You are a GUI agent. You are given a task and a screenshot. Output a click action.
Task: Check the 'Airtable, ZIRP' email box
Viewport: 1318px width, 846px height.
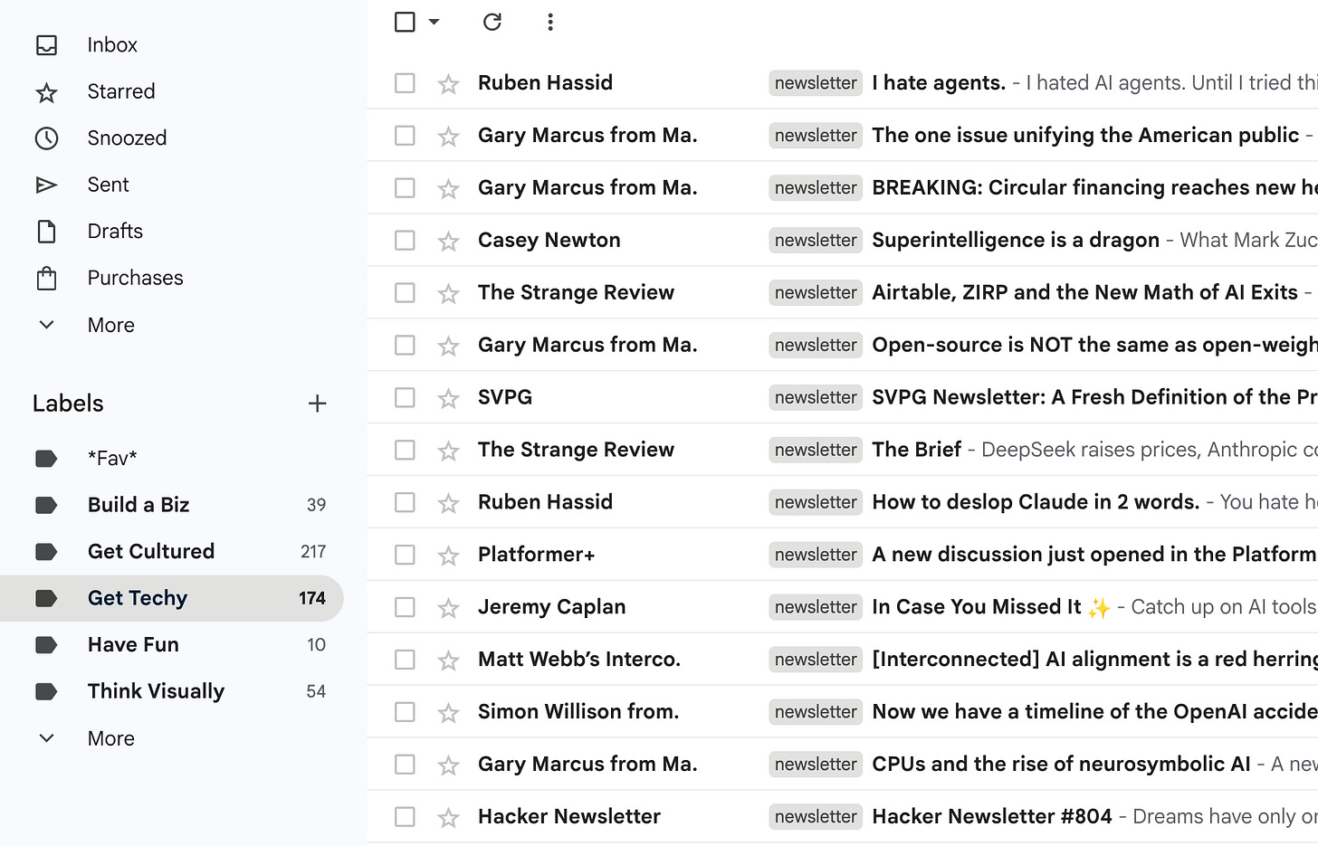click(405, 293)
